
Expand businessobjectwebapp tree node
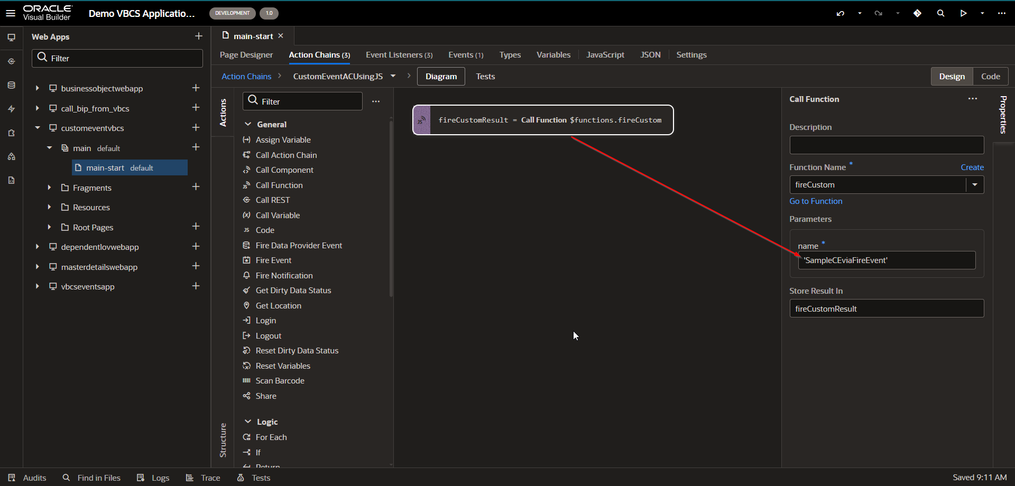click(37, 88)
